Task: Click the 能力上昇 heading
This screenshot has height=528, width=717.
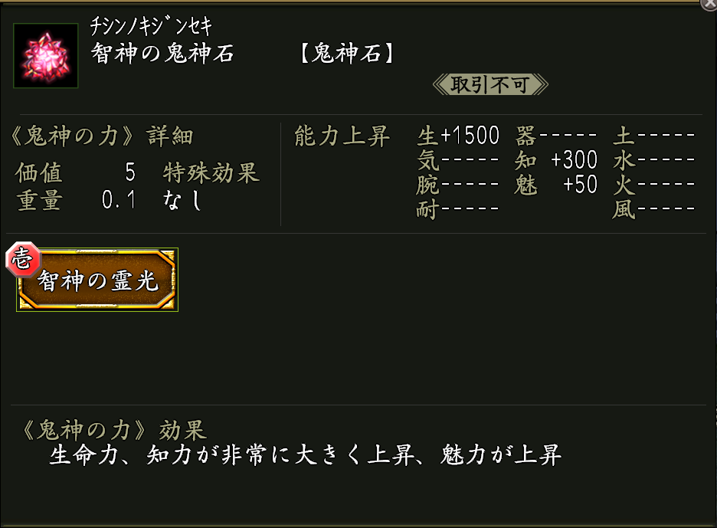Action: [342, 137]
